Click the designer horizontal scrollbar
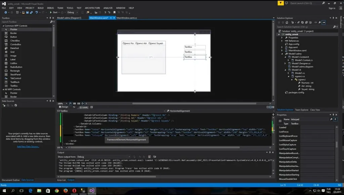Image resolution: width=344 pixels, height=195 pixels. tap(195, 104)
